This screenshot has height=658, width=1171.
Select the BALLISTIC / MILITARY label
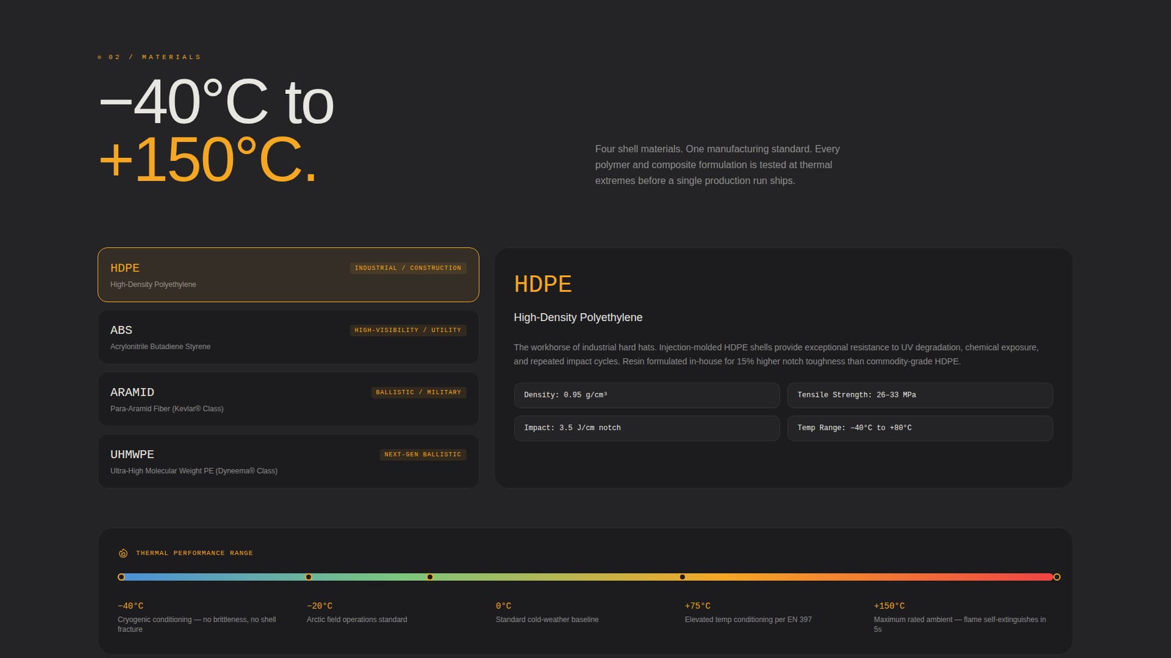(418, 392)
